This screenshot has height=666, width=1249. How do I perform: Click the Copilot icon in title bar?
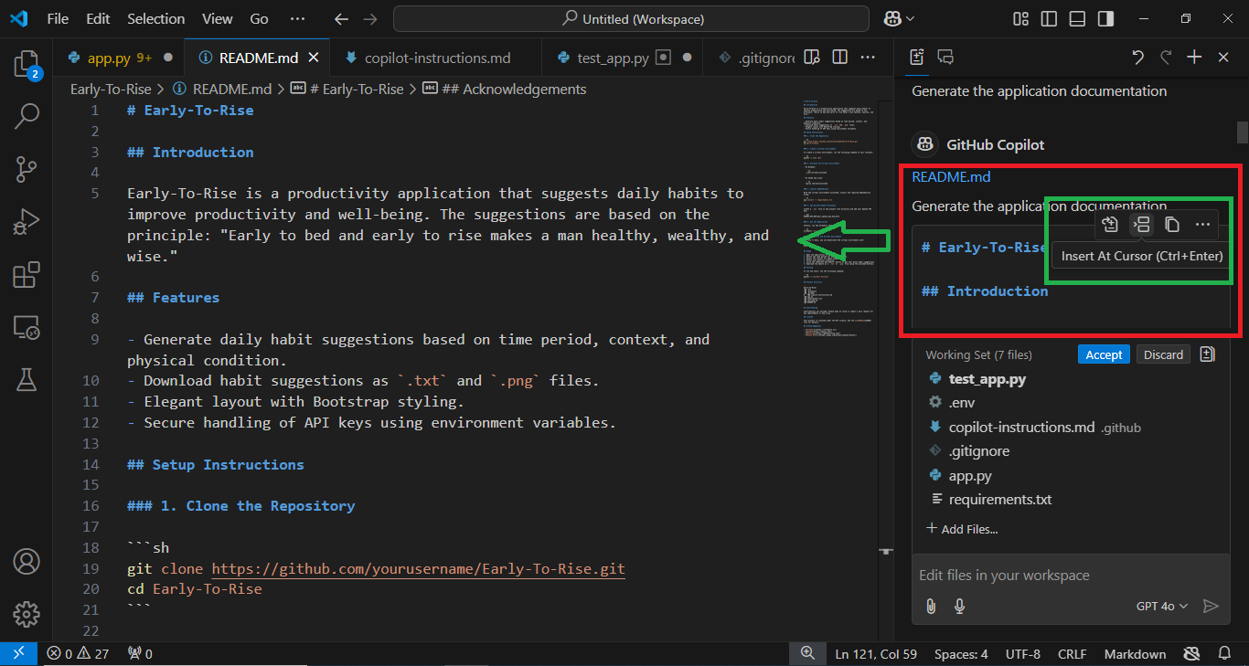[x=892, y=18]
